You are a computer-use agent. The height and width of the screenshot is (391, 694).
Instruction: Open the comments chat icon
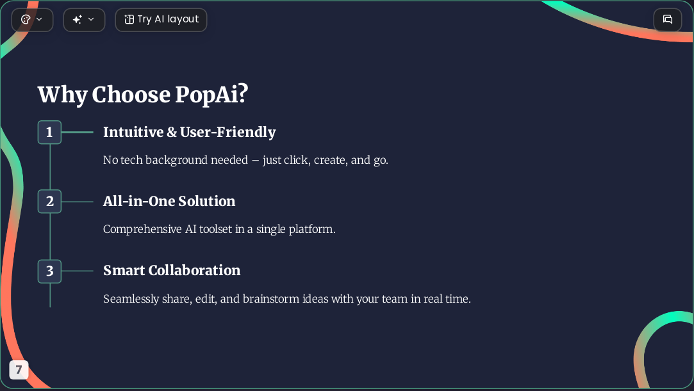point(668,19)
